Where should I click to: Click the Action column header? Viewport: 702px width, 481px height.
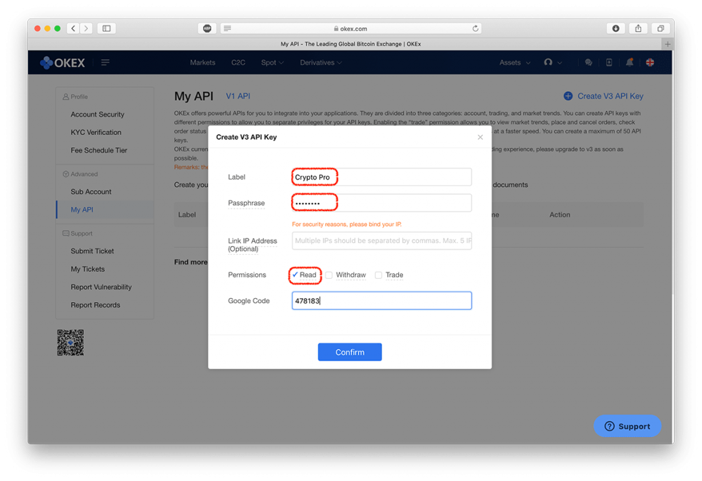tap(559, 214)
